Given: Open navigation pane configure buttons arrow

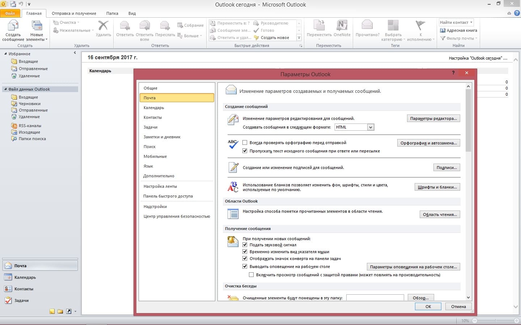Looking at the screenshot, I should click(75, 311).
